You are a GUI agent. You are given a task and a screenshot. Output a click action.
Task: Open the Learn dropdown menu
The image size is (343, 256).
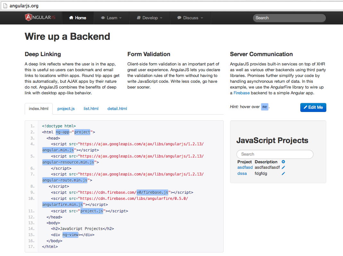coord(111,18)
